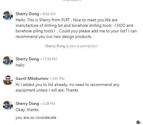The image size is (143, 125).
Task: Click Sherry Dong name above 'hello' message
Action: [x=27, y=59]
